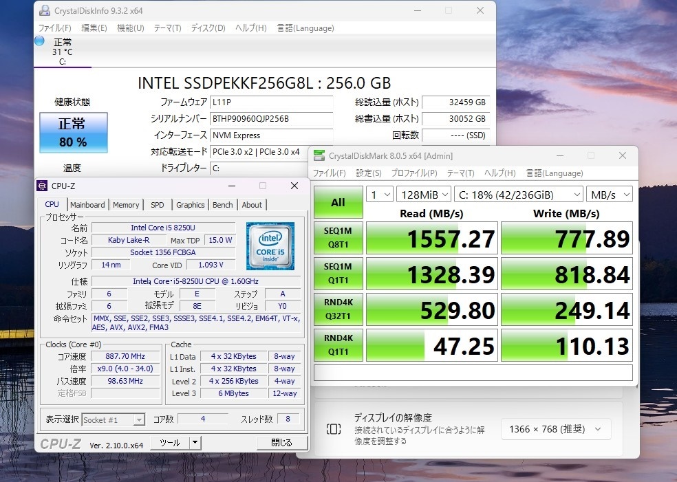The height and width of the screenshot is (482, 677).
Task: Open 機能(U) menu in CrystalDiskInfo
Action: [131, 28]
